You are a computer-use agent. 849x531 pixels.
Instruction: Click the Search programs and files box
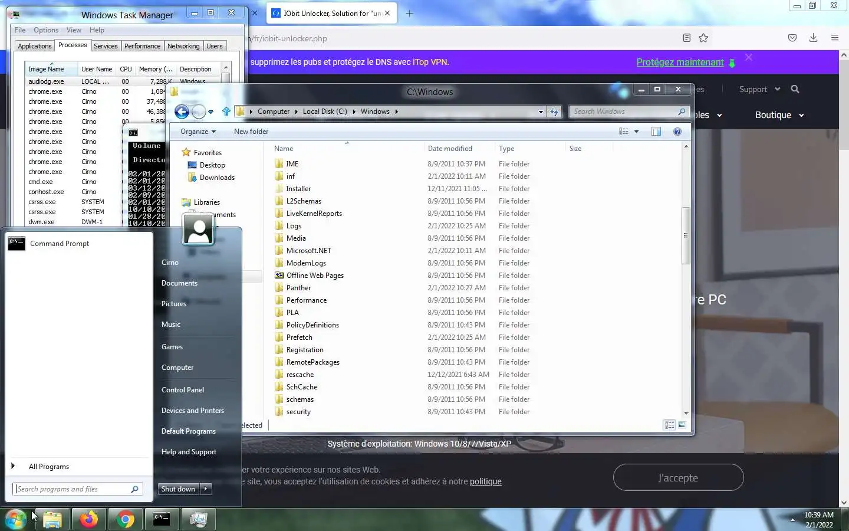click(77, 489)
